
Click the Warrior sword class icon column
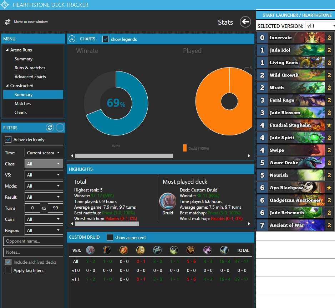[224, 250]
